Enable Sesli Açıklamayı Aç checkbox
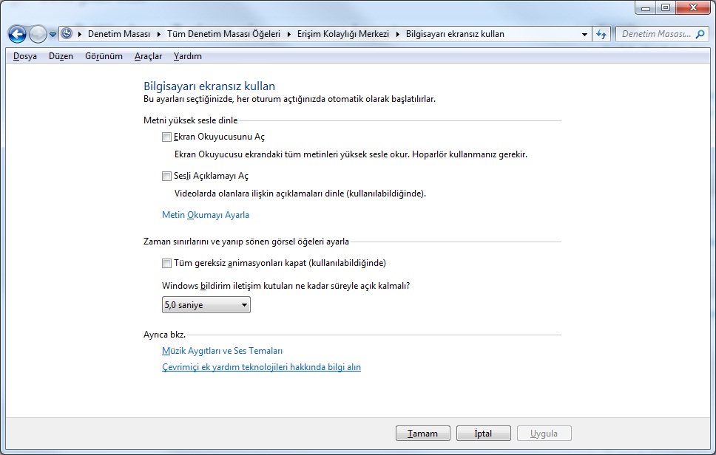716x455 pixels. (x=166, y=176)
